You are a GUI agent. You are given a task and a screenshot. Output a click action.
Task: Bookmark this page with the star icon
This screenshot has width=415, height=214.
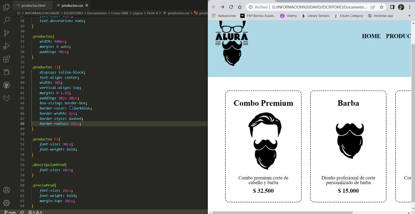click(381, 7)
